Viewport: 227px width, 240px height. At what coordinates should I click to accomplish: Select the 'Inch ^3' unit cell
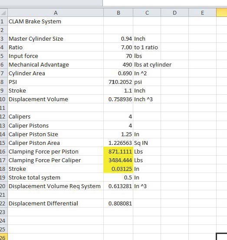click(x=147, y=99)
